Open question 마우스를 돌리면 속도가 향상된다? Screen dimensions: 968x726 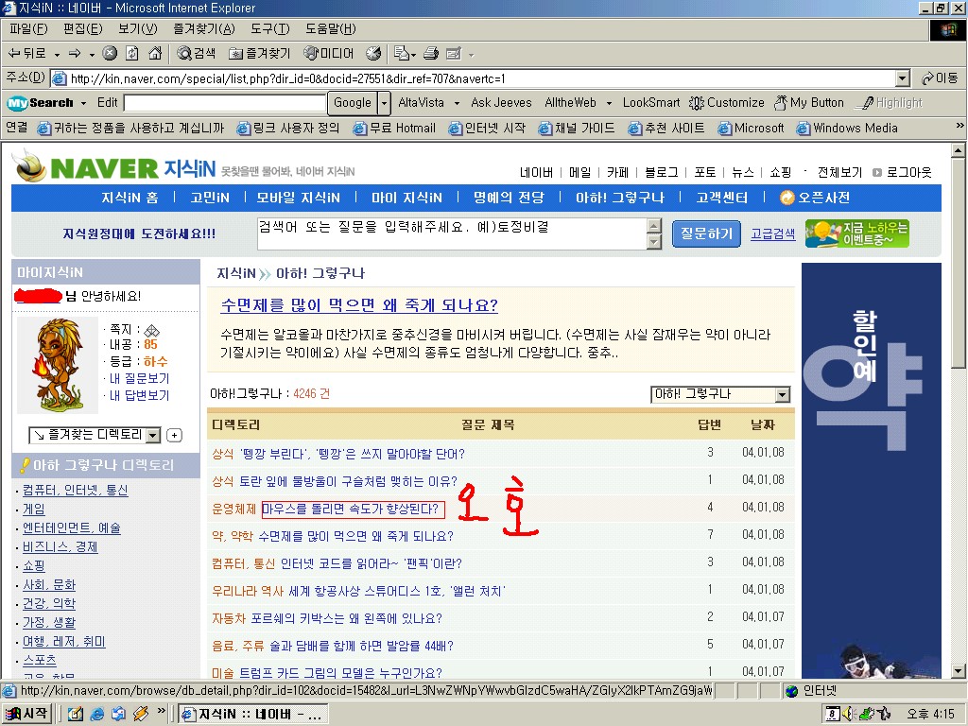click(351, 510)
